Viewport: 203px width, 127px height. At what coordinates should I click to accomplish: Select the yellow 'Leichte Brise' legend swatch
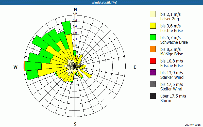(x=153, y=26)
